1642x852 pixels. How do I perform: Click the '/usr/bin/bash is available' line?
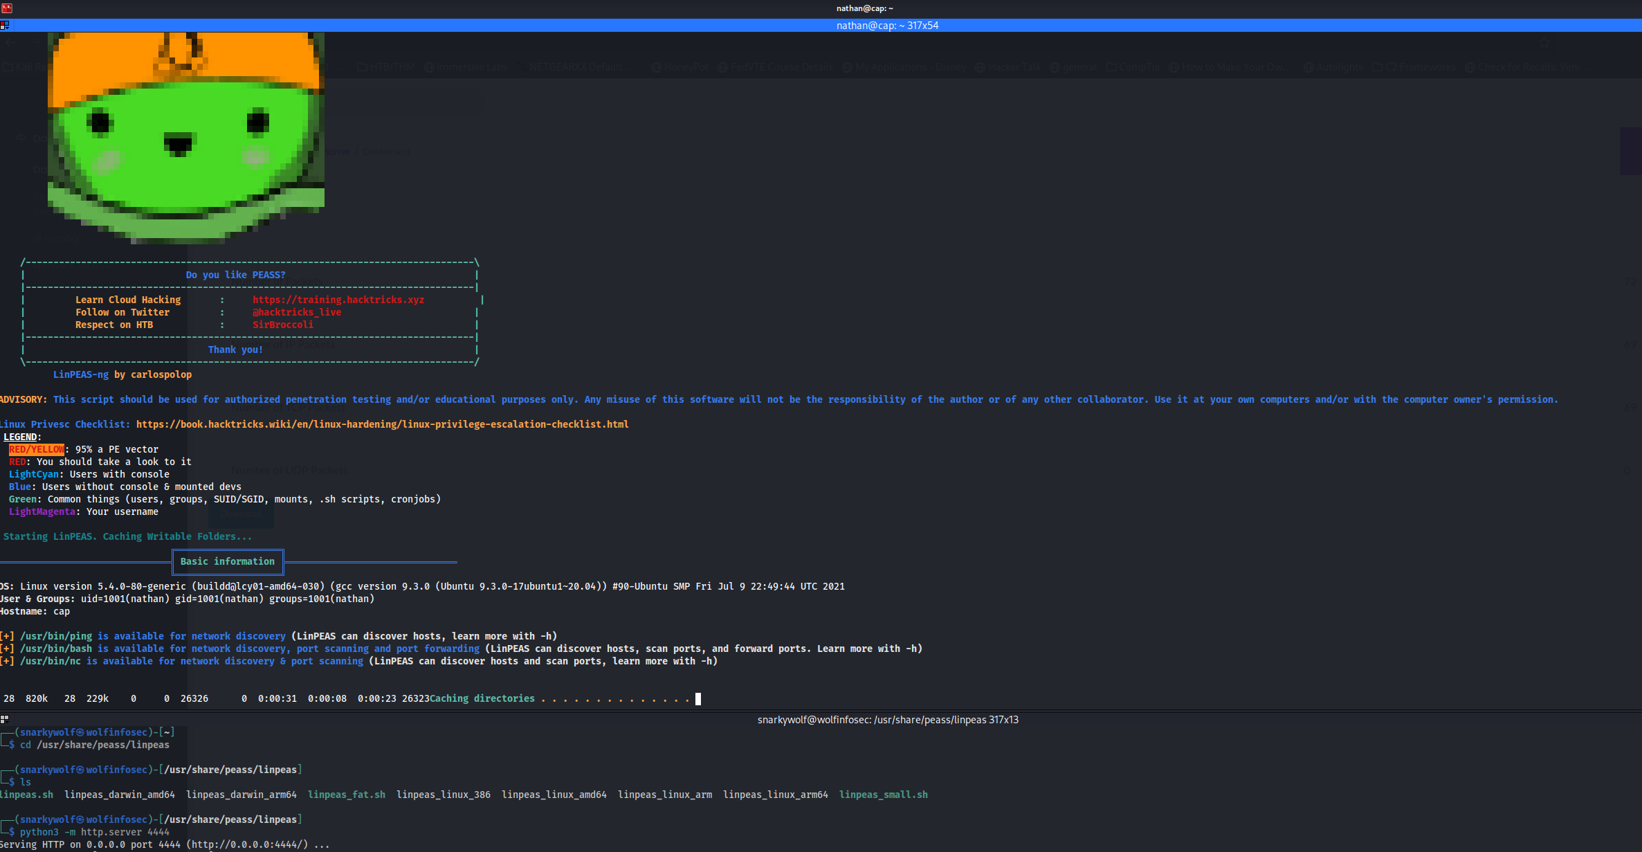(x=461, y=649)
